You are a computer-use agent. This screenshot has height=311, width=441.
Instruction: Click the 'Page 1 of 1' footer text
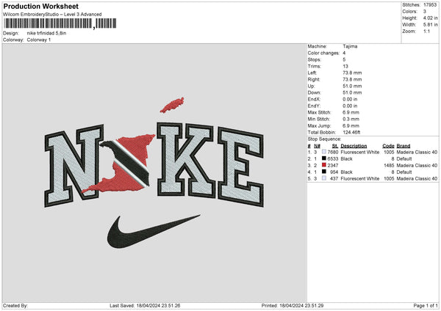[x=426, y=305]
